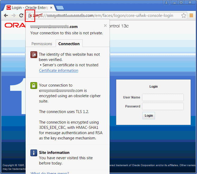197x174 pixels.
Task: Open a new browser tab
Action: click(x=60, y=8)
